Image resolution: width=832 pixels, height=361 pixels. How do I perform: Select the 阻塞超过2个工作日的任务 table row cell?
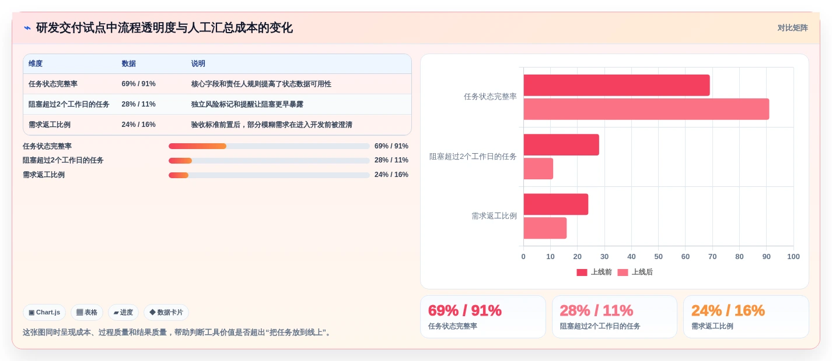pos(69,104)
